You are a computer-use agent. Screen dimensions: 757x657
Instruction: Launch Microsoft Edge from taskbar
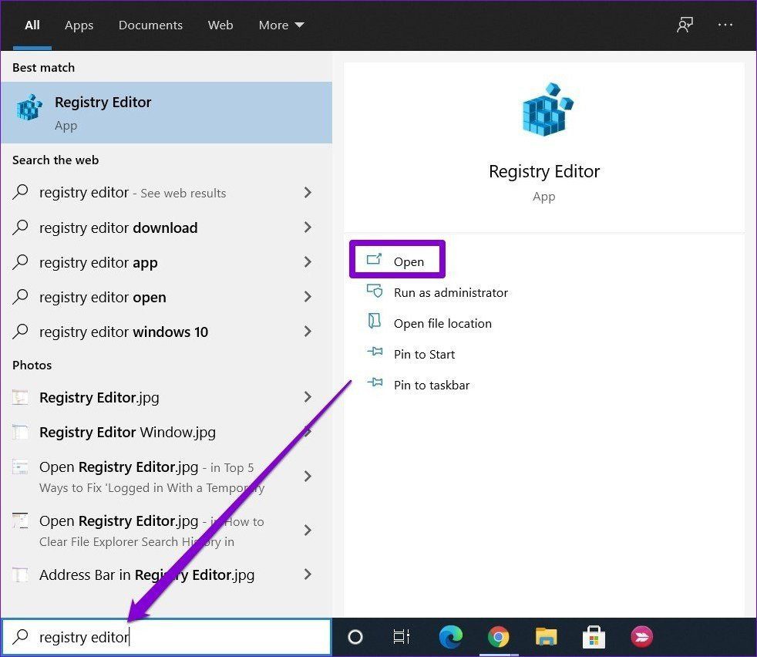pyautogui.click(x=450, y=637)
